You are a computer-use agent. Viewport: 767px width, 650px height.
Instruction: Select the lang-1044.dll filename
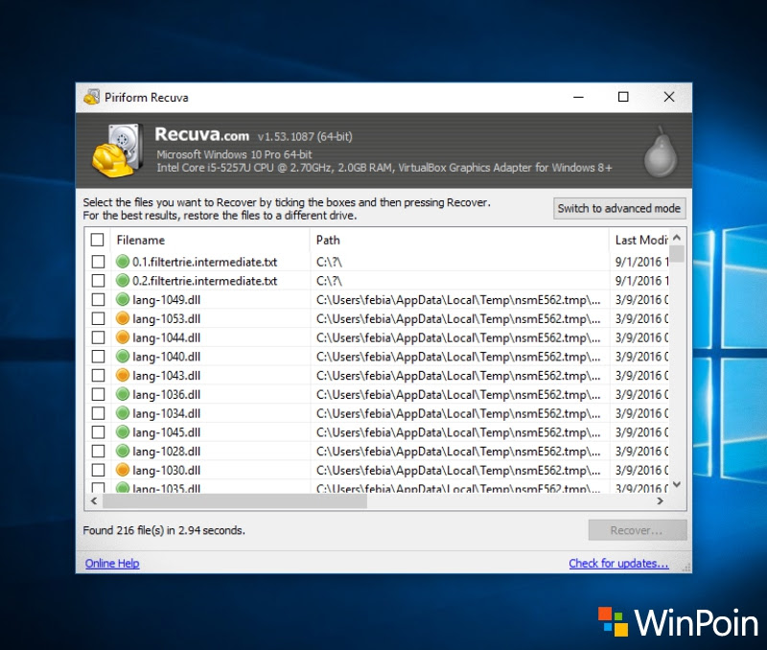166,338
